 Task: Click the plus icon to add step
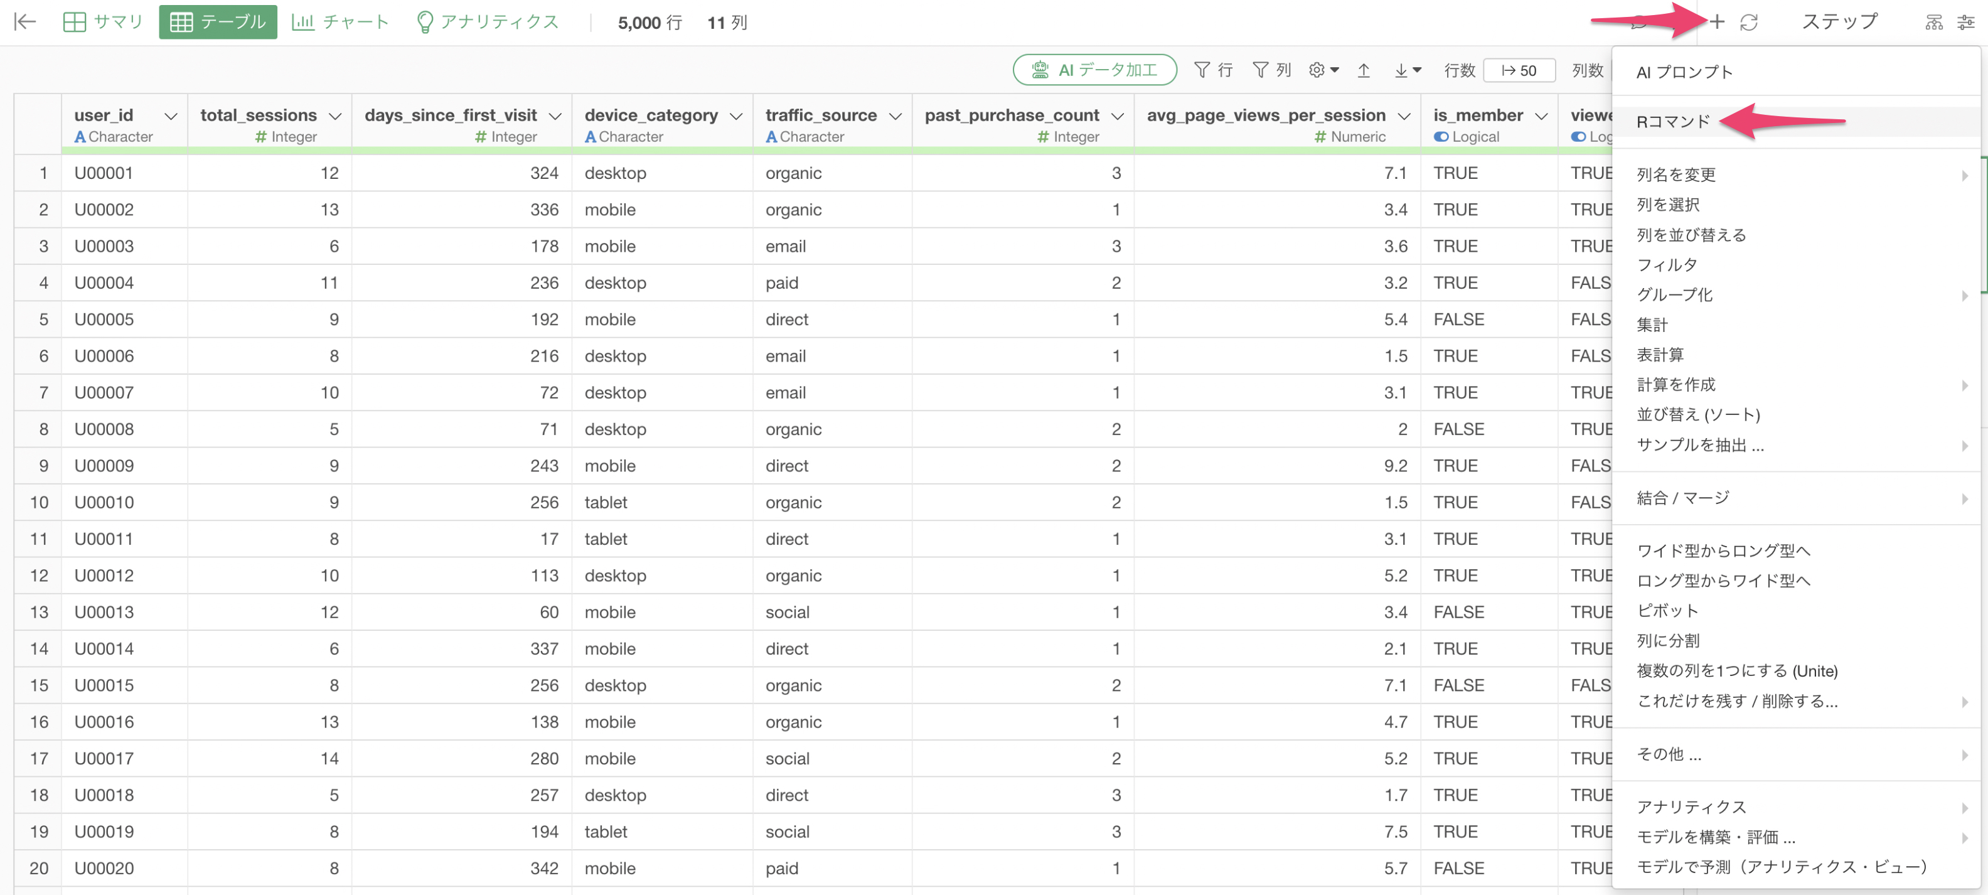click(x=1716, y=23)
